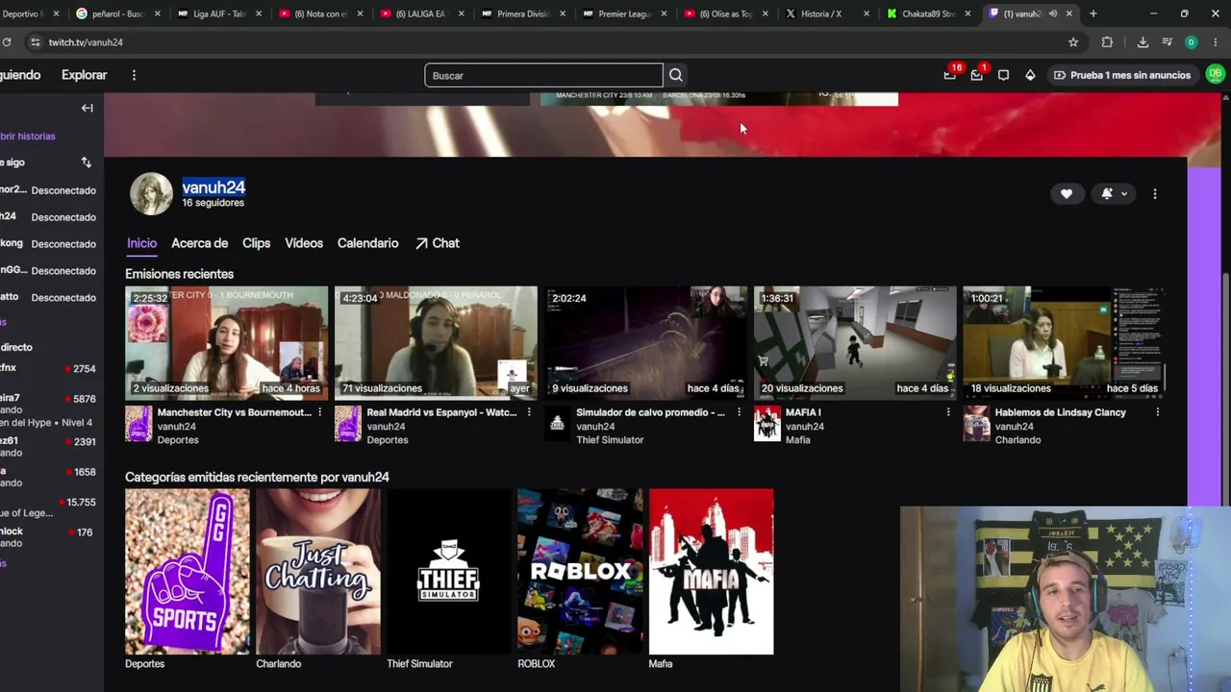The width and height of the screenshot is (1231, 692).
Task: Go to the Clips tab
Action: 256,243
